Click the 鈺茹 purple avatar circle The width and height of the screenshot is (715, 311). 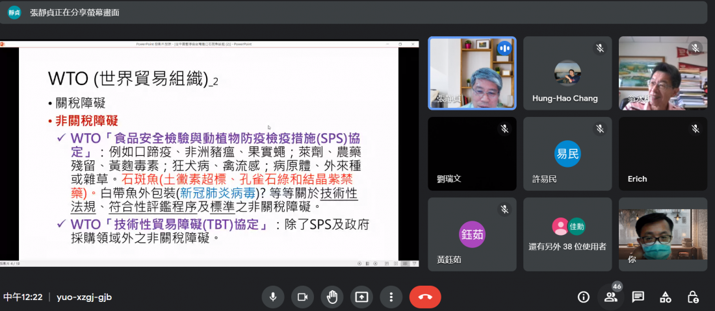click(x=472, y=234)
